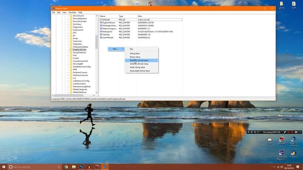Expand the DevQuery key
The width and height of the screenshot is (303, 170).
tap(68, 24)
